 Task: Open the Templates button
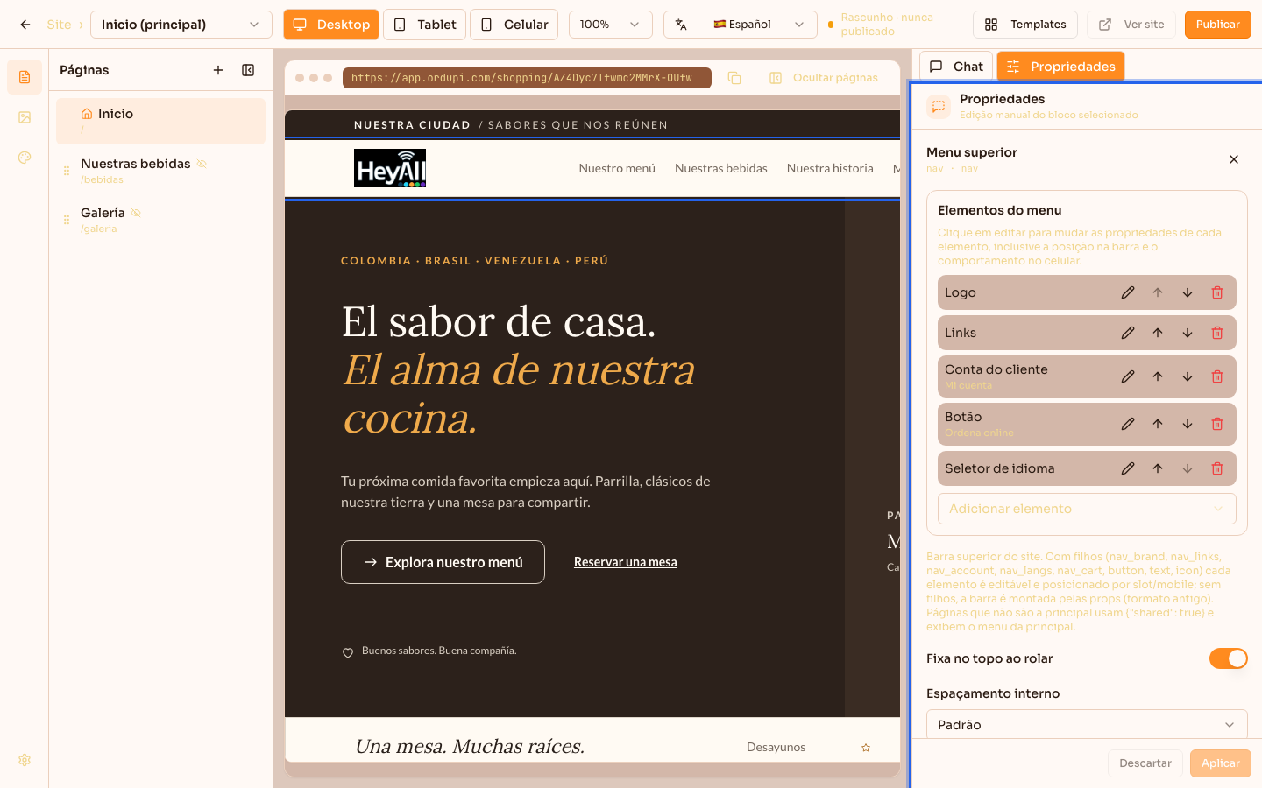[1025, 25]
